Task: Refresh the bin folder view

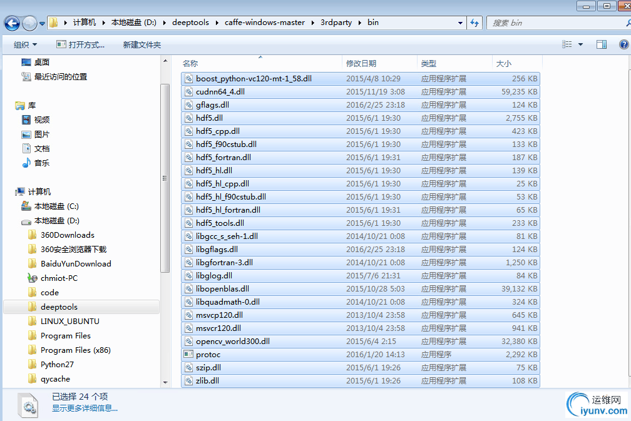Action: coord(475,23)
